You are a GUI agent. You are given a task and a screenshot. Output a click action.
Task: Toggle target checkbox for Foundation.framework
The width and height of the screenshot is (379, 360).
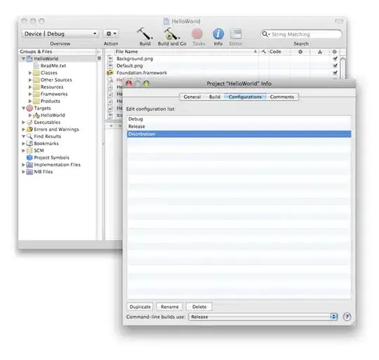click(x=335, y=73)
